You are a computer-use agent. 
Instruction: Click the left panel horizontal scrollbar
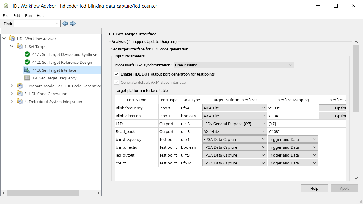click(43, 193)
